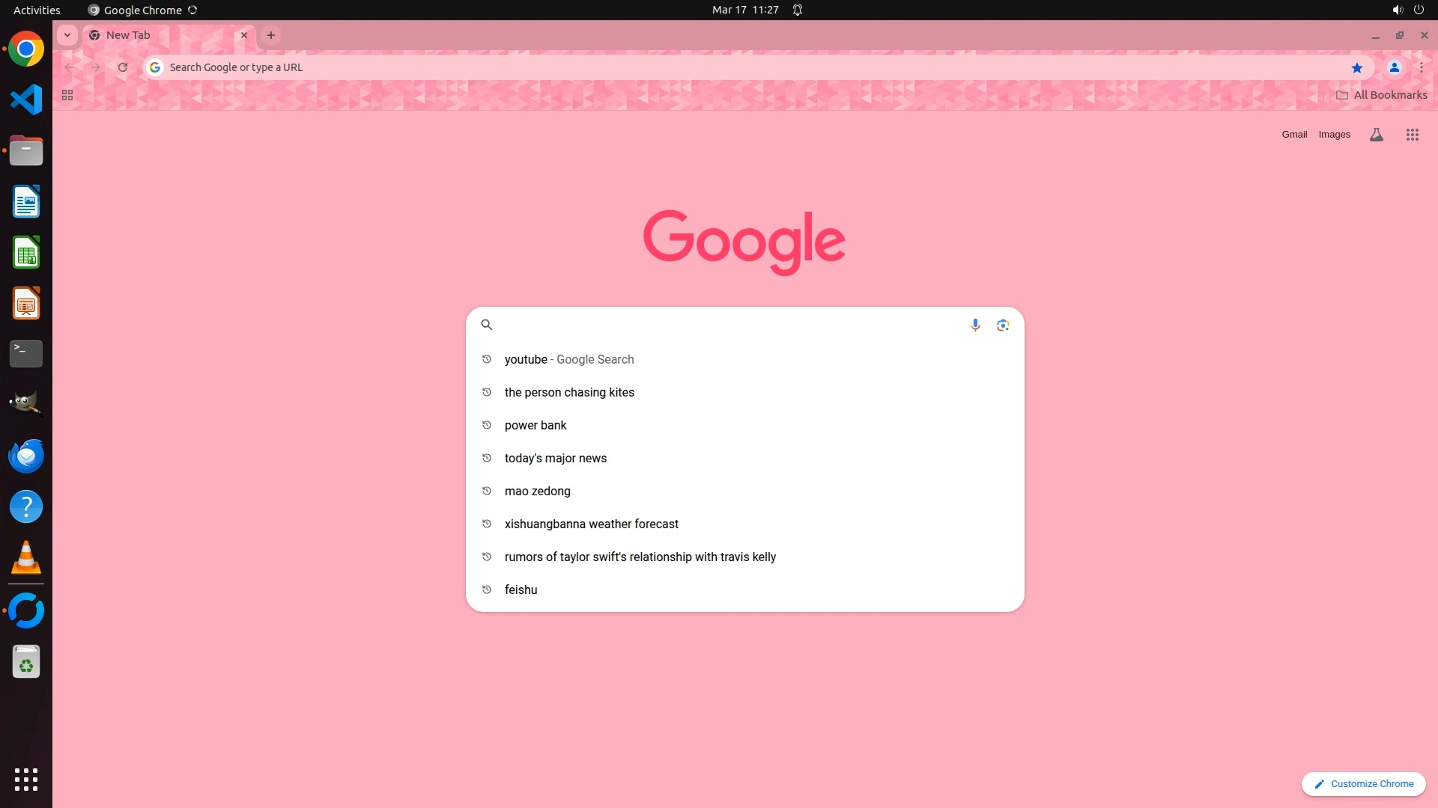Click the voice search microphone icon
The image size is (1438, 808).
pyautogui.click(x=975, y=325)
